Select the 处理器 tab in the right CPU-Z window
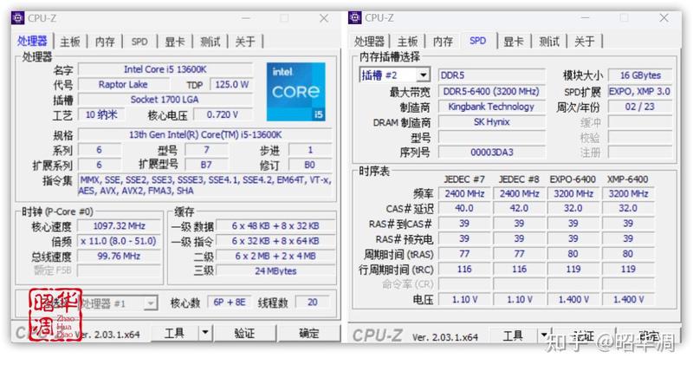The image size is (693, 371). pyautogui.click(x=369, y=42)
